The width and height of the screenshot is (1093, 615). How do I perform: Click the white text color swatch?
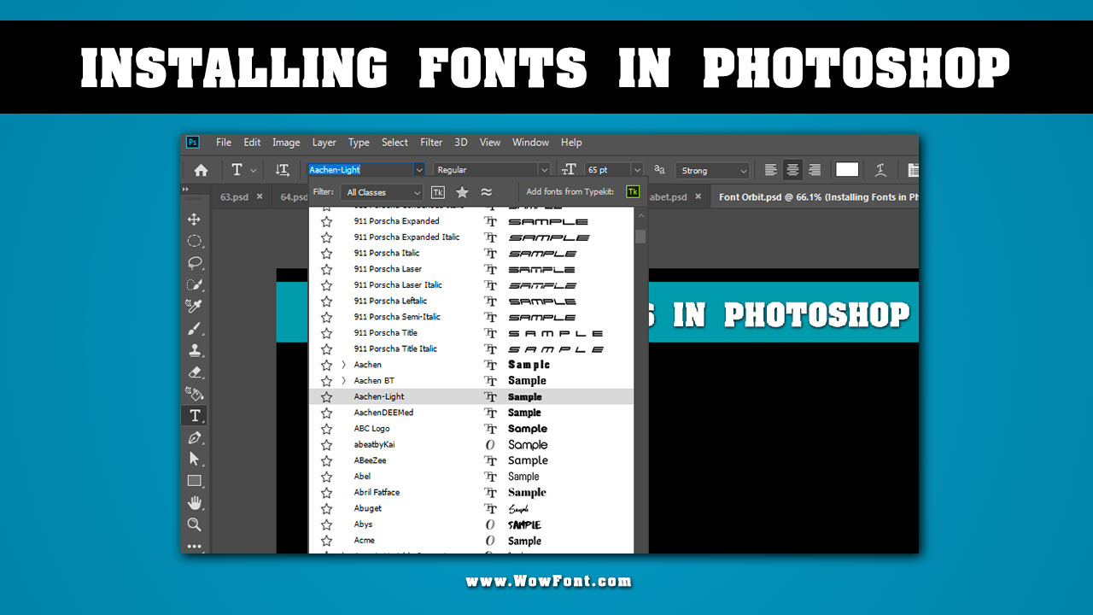click(847, 170)
